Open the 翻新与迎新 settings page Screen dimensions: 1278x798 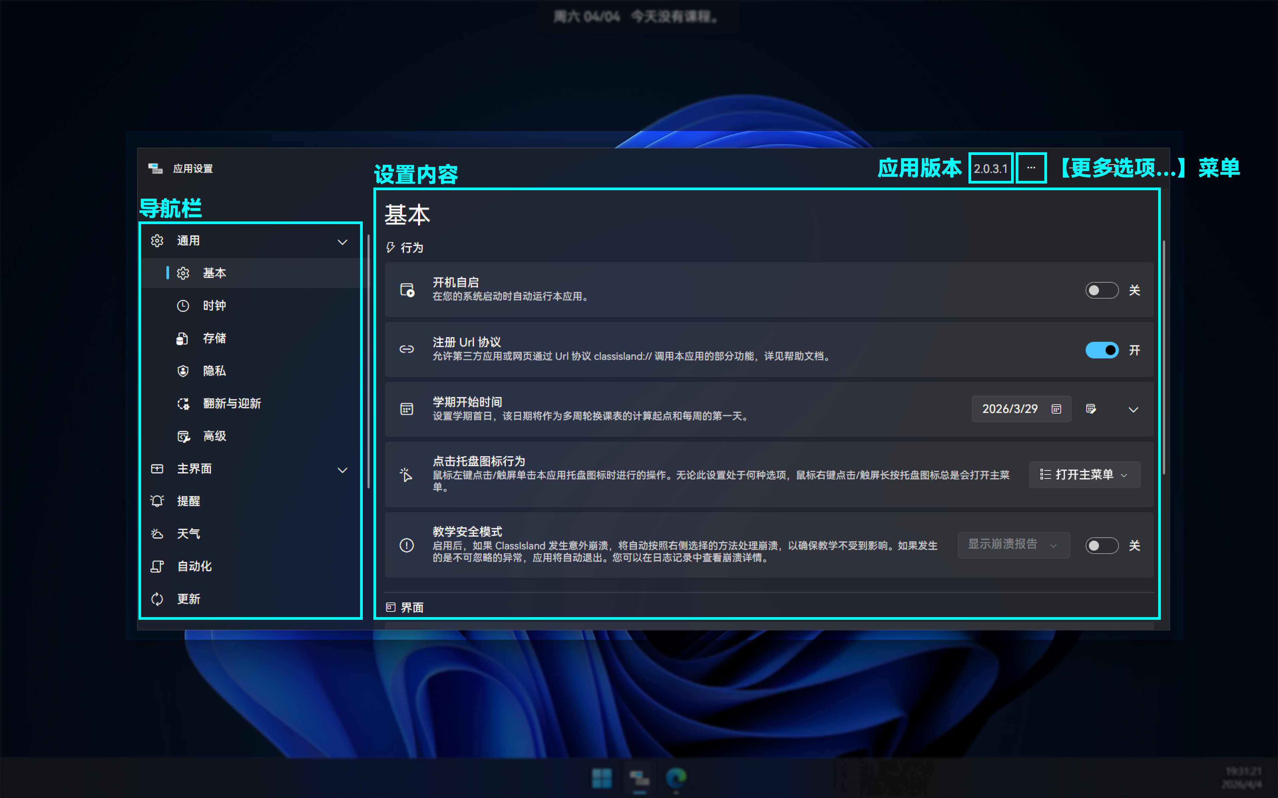tap(232, 404)
